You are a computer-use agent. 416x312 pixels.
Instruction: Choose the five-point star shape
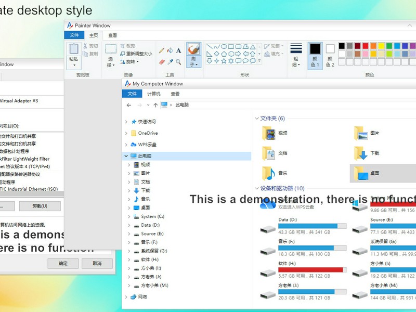tap(224, 61)
